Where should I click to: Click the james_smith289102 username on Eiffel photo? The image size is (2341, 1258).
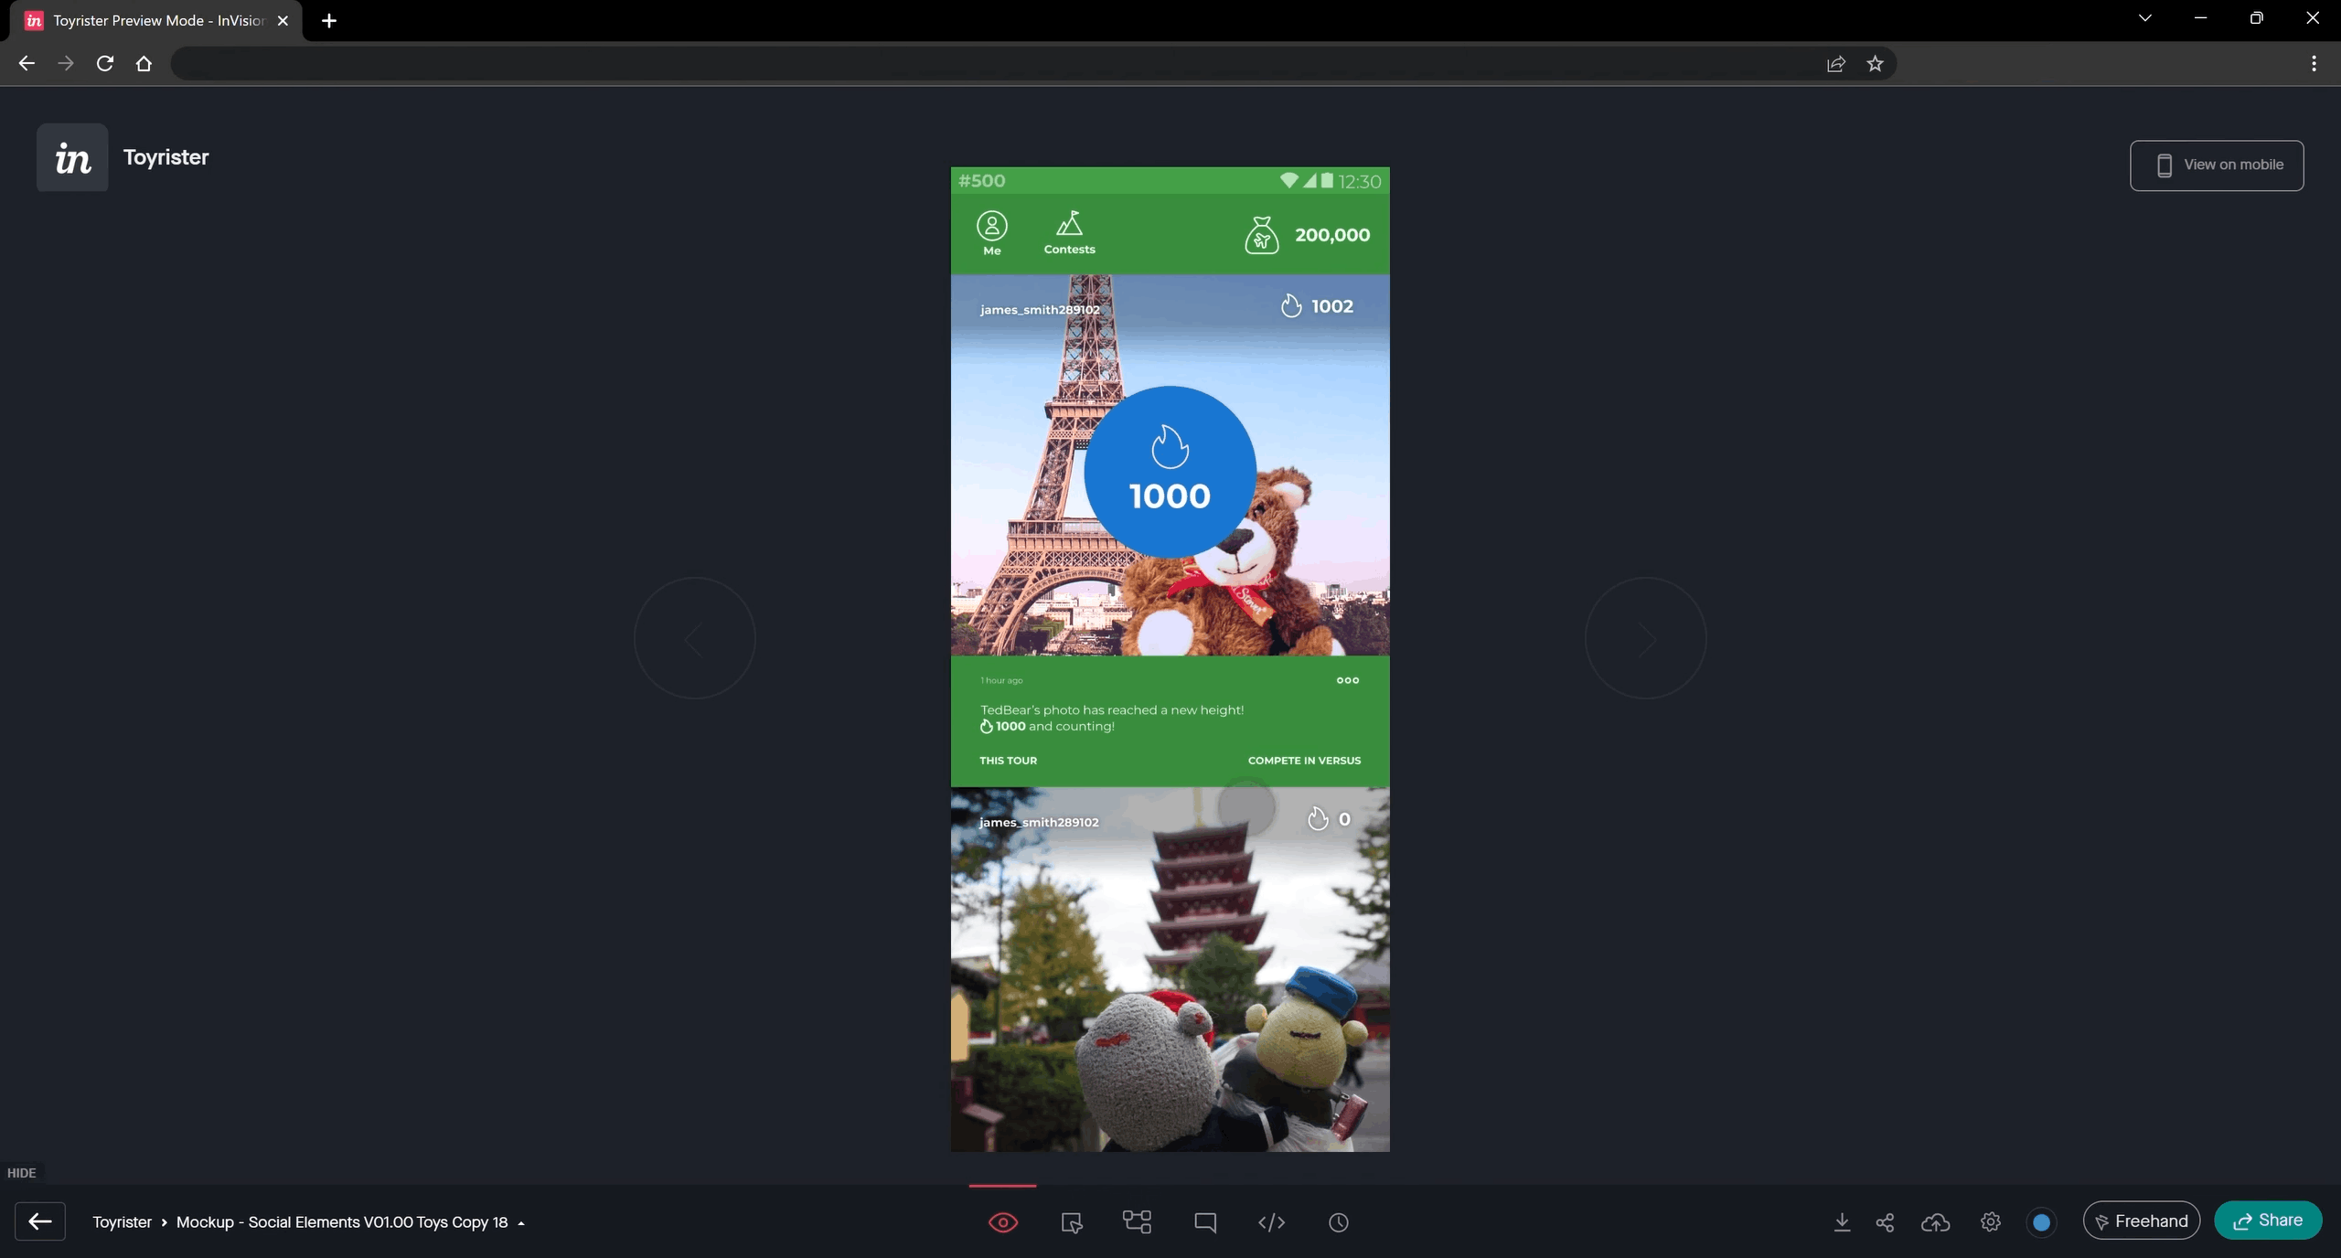[x=1040, y=310]
